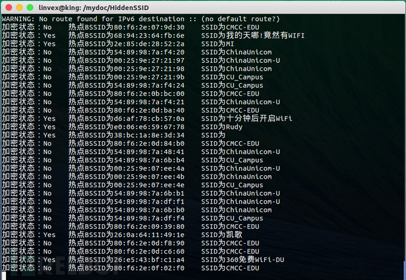The image size is (406, 280).
Task: Click the SSID 十分钟后开启WiFi
Action: pos(259,118)
